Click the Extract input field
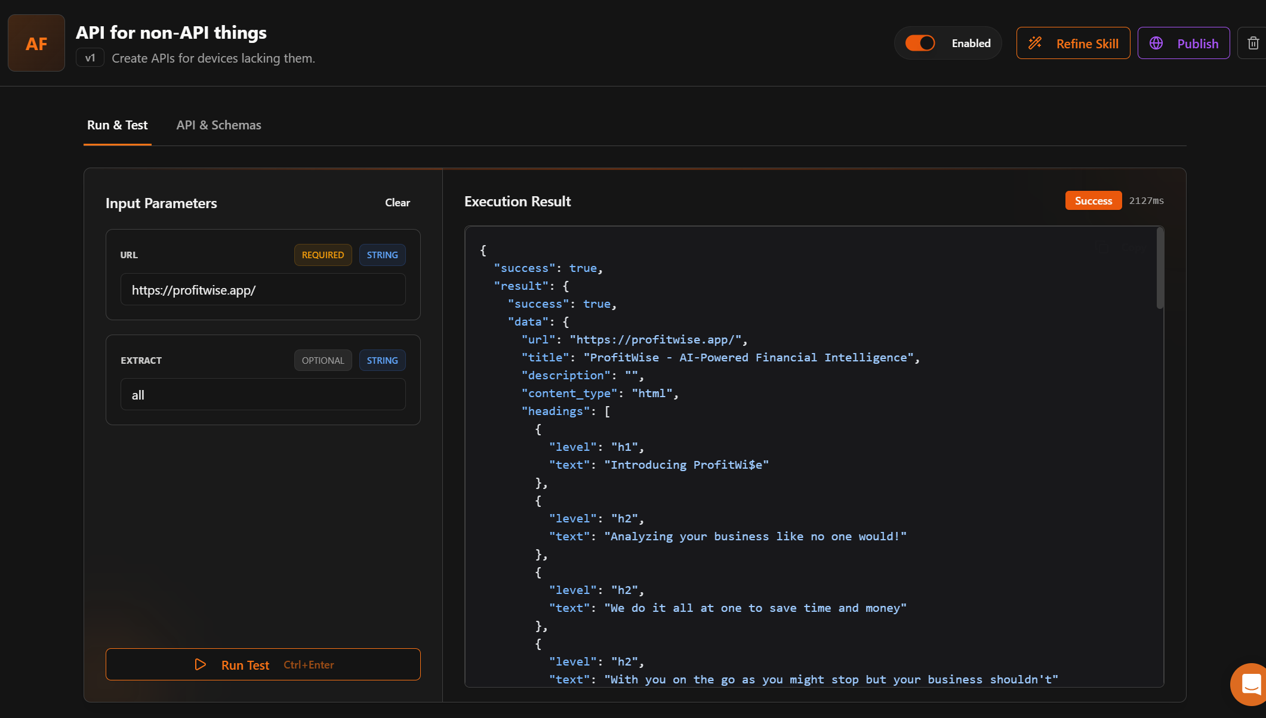The width and height of the screenshot is (1266, 718). 263,395
